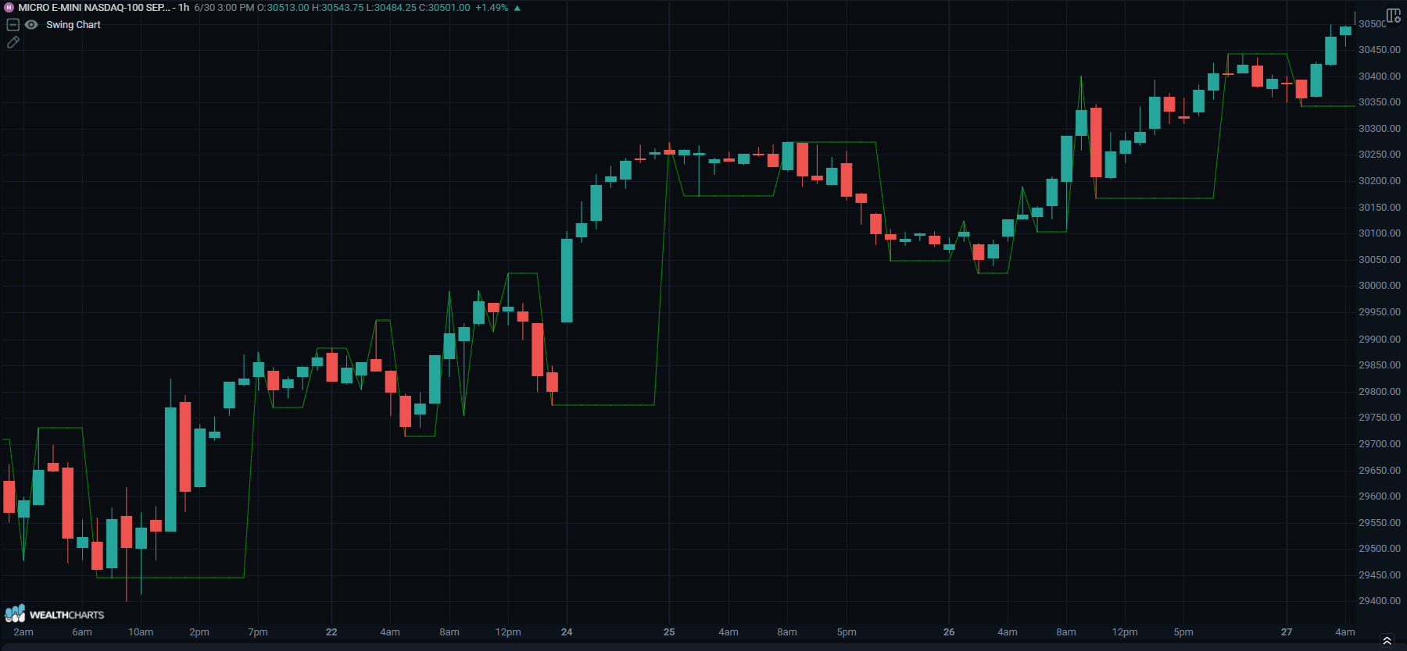Screen dimensions: 1407x651
Task: Click the date 22 time axis marker
Action: point(331,632)
